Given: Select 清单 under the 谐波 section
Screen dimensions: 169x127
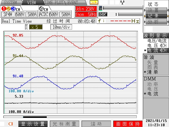Looking at the screenshot, I should (152, 72).
